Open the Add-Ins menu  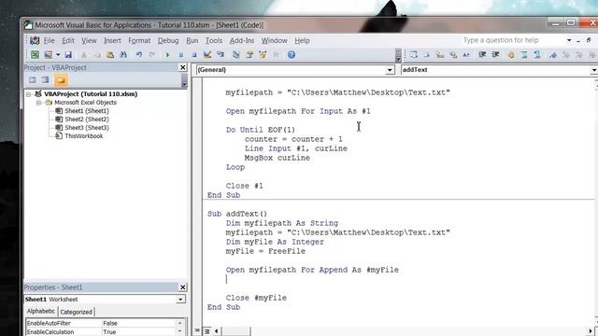click(242, 40)
